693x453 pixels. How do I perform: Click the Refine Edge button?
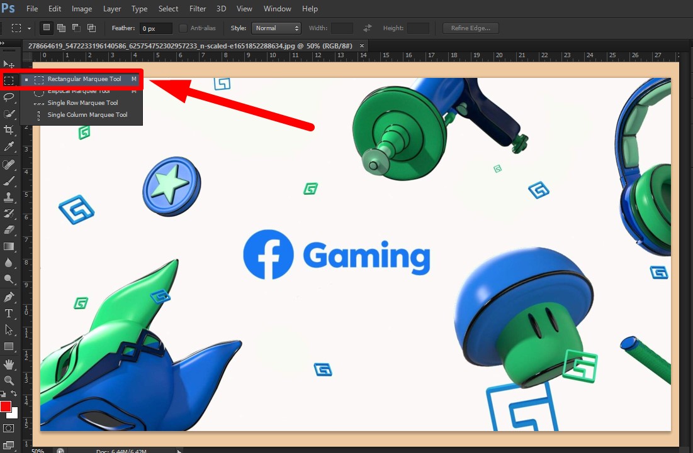coord(470,28)
